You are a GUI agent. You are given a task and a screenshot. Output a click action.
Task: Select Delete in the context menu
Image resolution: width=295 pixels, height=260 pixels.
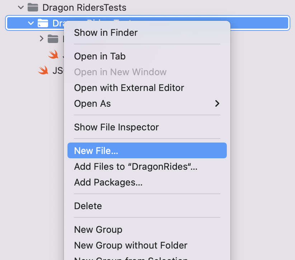[x=88, y=206]
